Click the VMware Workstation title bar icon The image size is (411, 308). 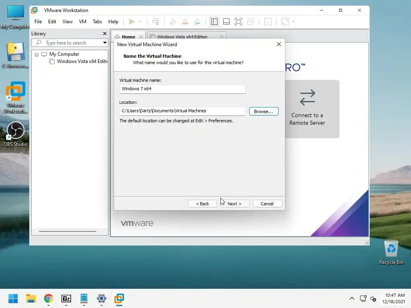coord(35,10)
